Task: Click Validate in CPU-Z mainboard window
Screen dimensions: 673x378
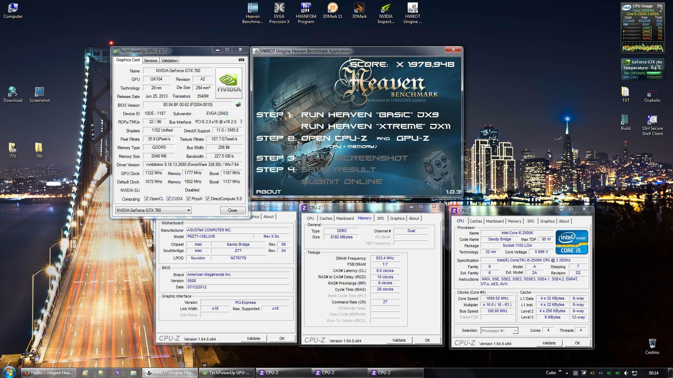Action: [253, 338]
